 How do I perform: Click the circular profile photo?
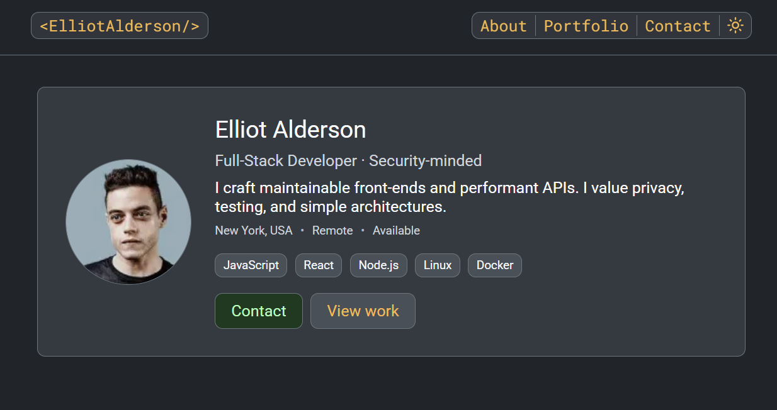pos(128,221)
